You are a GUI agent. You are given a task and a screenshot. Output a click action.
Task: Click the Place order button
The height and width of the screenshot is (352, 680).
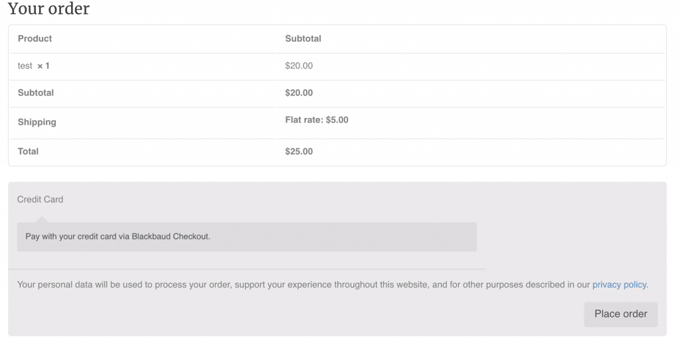click(x=621, y=314)
